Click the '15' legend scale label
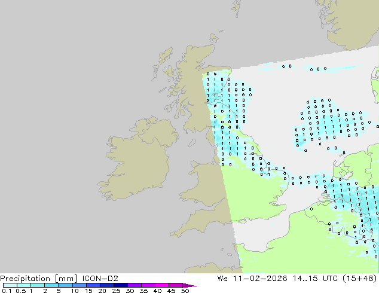Screen dimensions: 379x293 point(88,291)
